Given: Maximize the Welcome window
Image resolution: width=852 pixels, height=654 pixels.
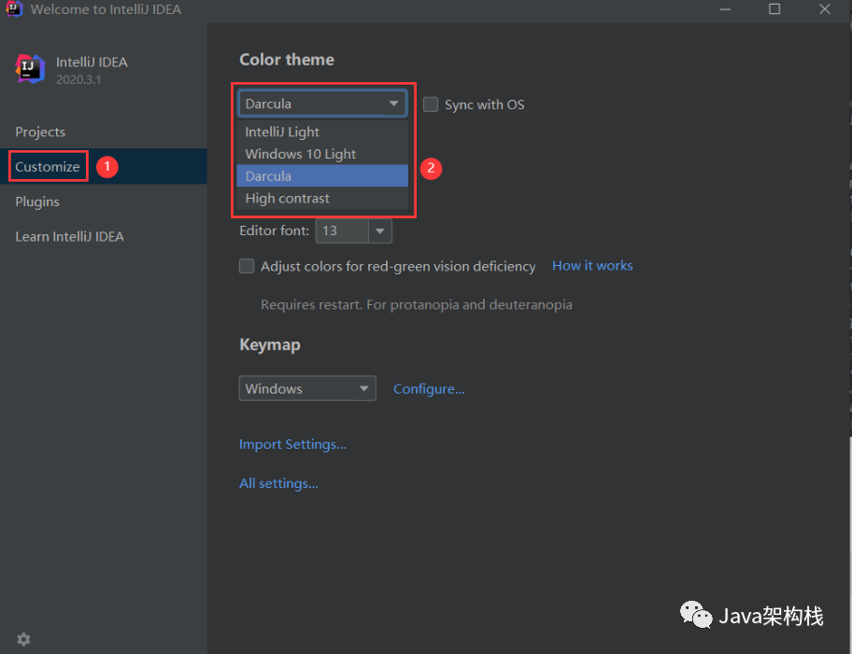Looking at the screenshot, I should click(774, 9).
